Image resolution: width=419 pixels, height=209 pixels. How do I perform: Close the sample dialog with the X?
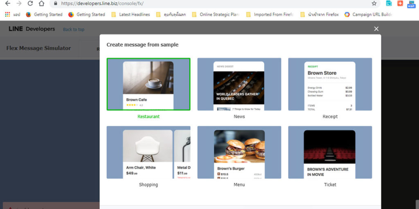tap(376, 29)
